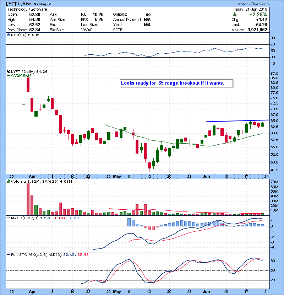Click the '65 range breakout' annotation box
Image resolution: width=284 pixels, height=295 pixels.
(x=176, y=83)
